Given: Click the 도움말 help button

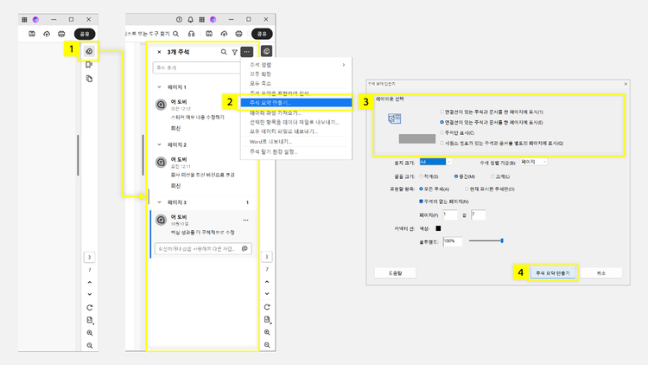Looking at the screenshot, I should point(395,273).
